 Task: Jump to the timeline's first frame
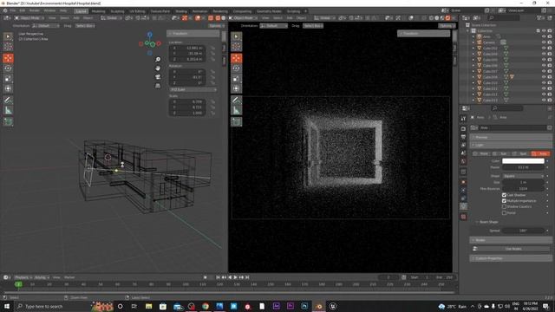(x=218, y=277)
